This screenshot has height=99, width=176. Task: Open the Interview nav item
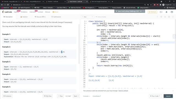32,12
